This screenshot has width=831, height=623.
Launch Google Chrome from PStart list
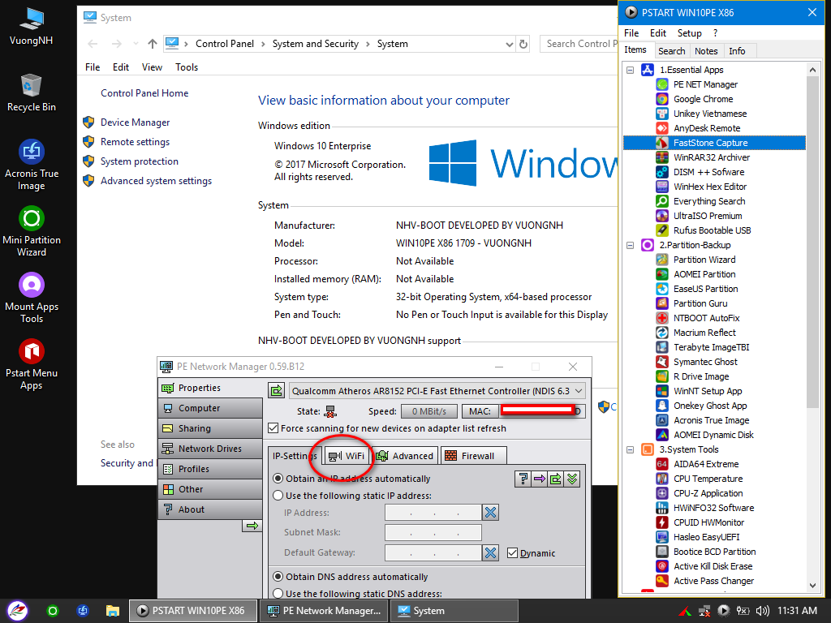703,99
